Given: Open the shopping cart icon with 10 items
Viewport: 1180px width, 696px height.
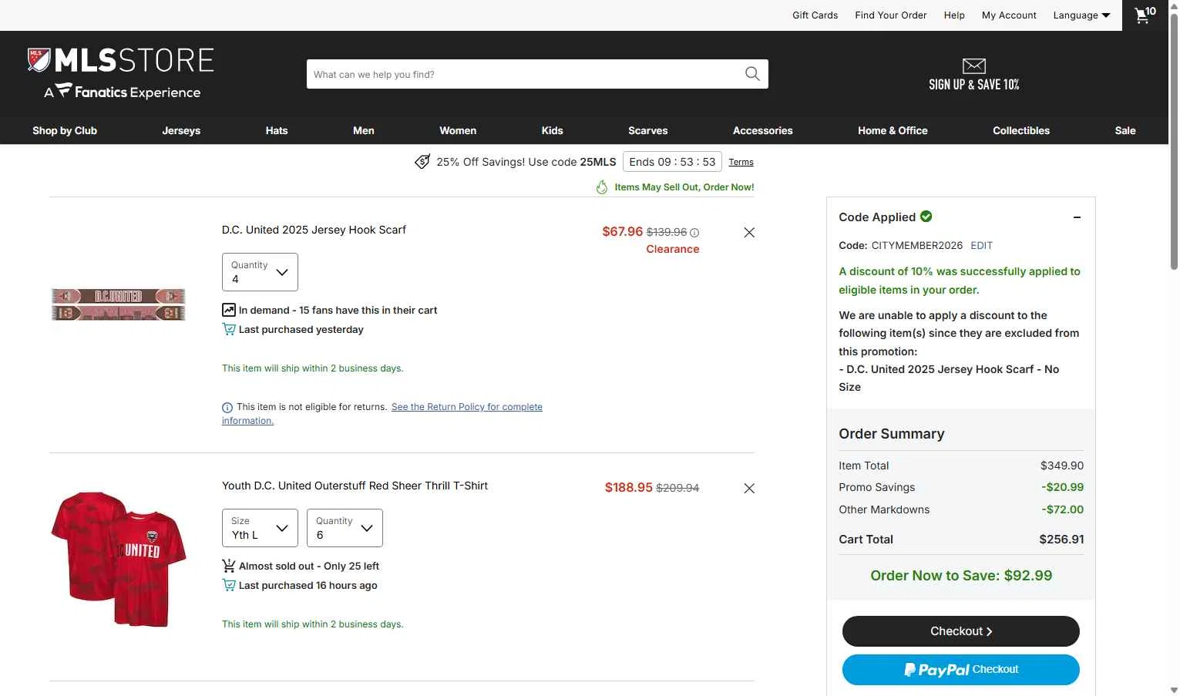Looking at the screenshot, I should (1145, 15).
